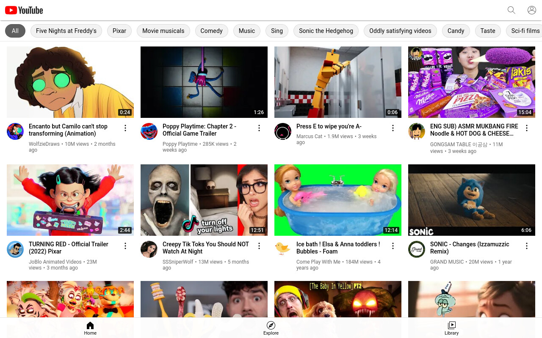Viewport: 542px width, 338px height.
Task: Play the Elsa Anna bathtub thumbnail
Action: pyautogui.click(x=338, y=200)
